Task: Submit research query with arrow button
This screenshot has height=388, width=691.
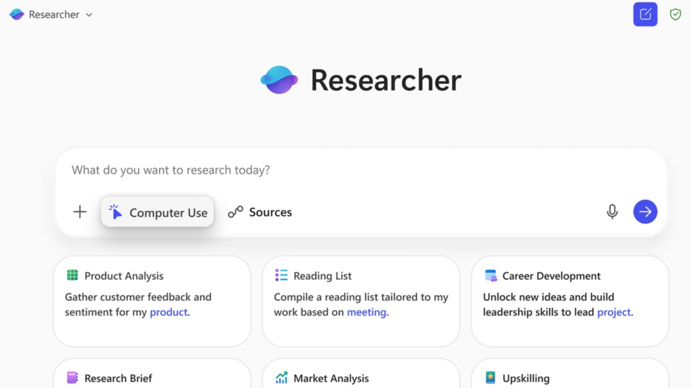Action: point(645,212)
